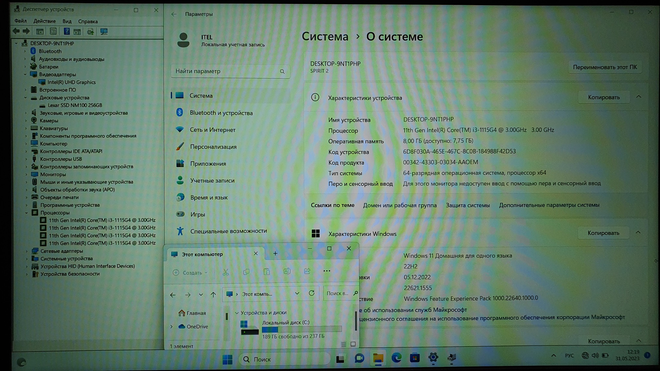This screenshot has height=371, width=660.
Task: Collapse Характеристики устройства section chevron
Action: (638, 97)
